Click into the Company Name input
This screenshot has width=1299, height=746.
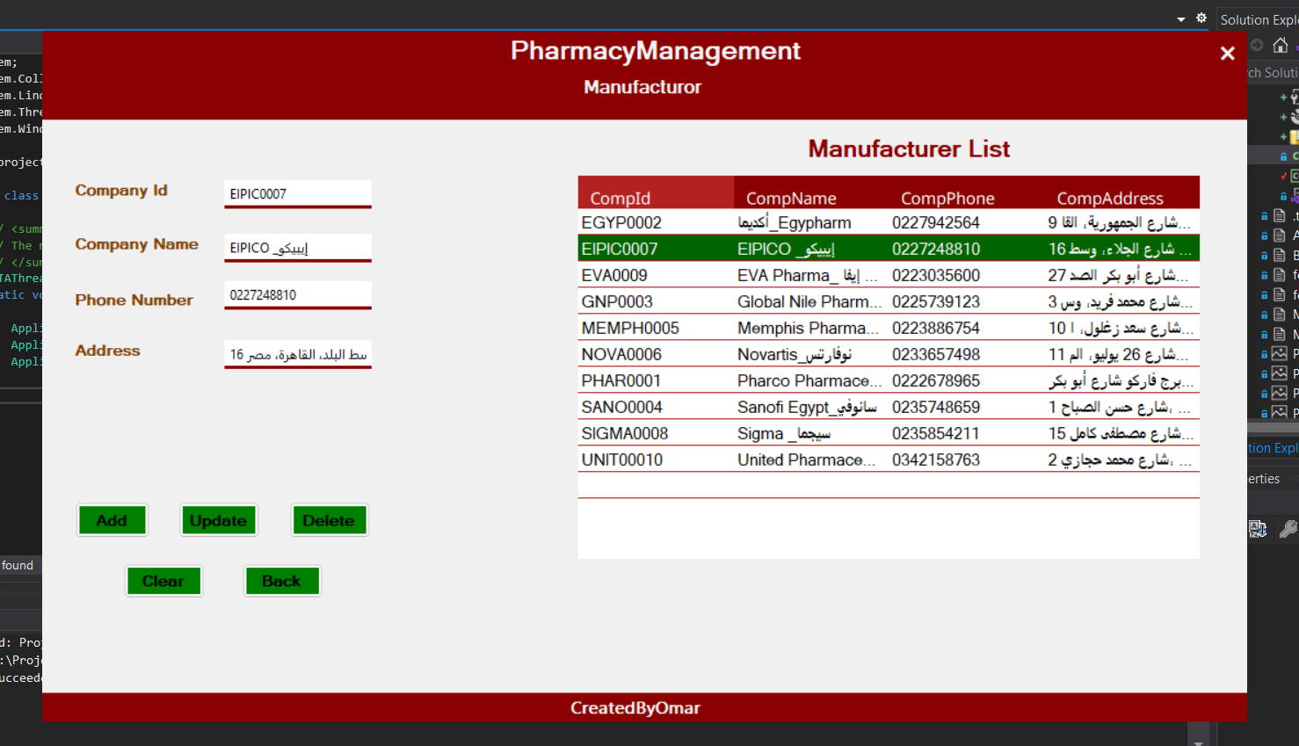pos(297,248)
